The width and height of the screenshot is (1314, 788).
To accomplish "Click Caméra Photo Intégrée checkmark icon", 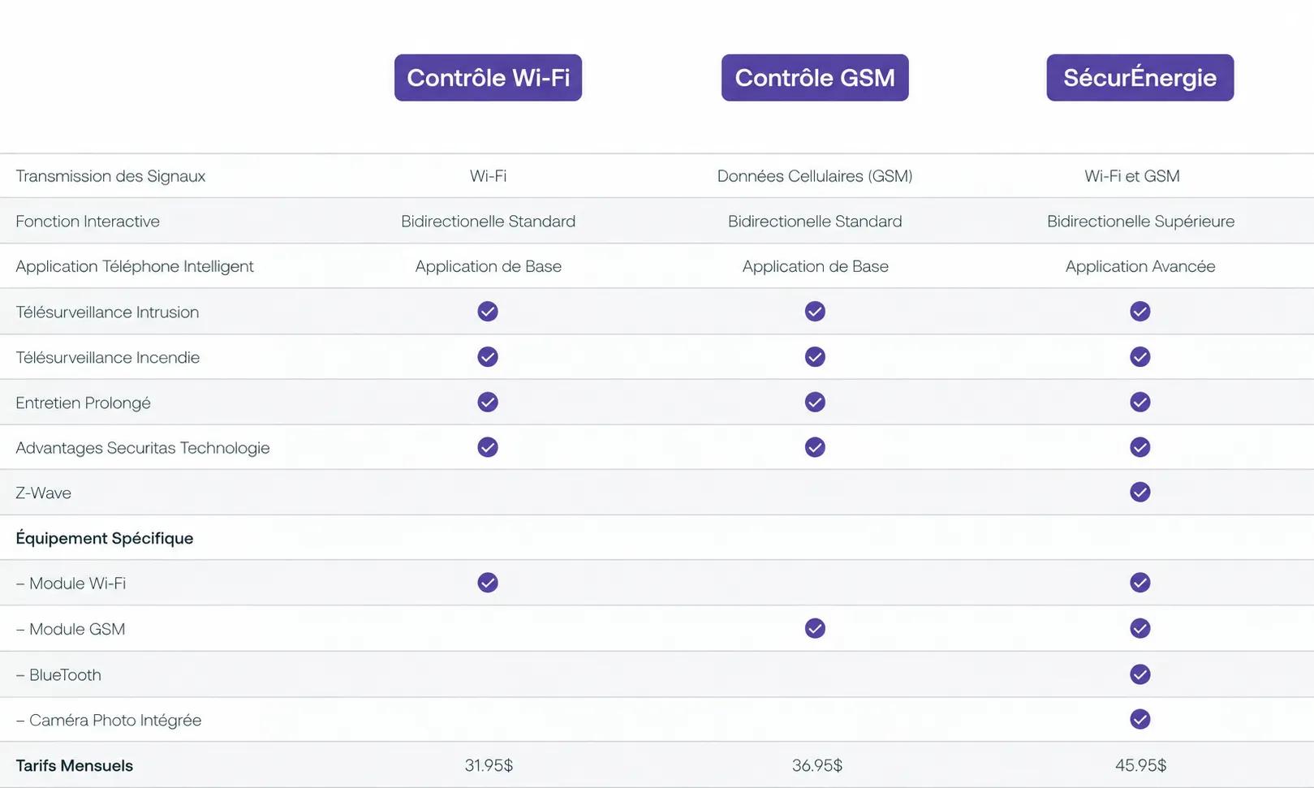I will pos(1140,719).
